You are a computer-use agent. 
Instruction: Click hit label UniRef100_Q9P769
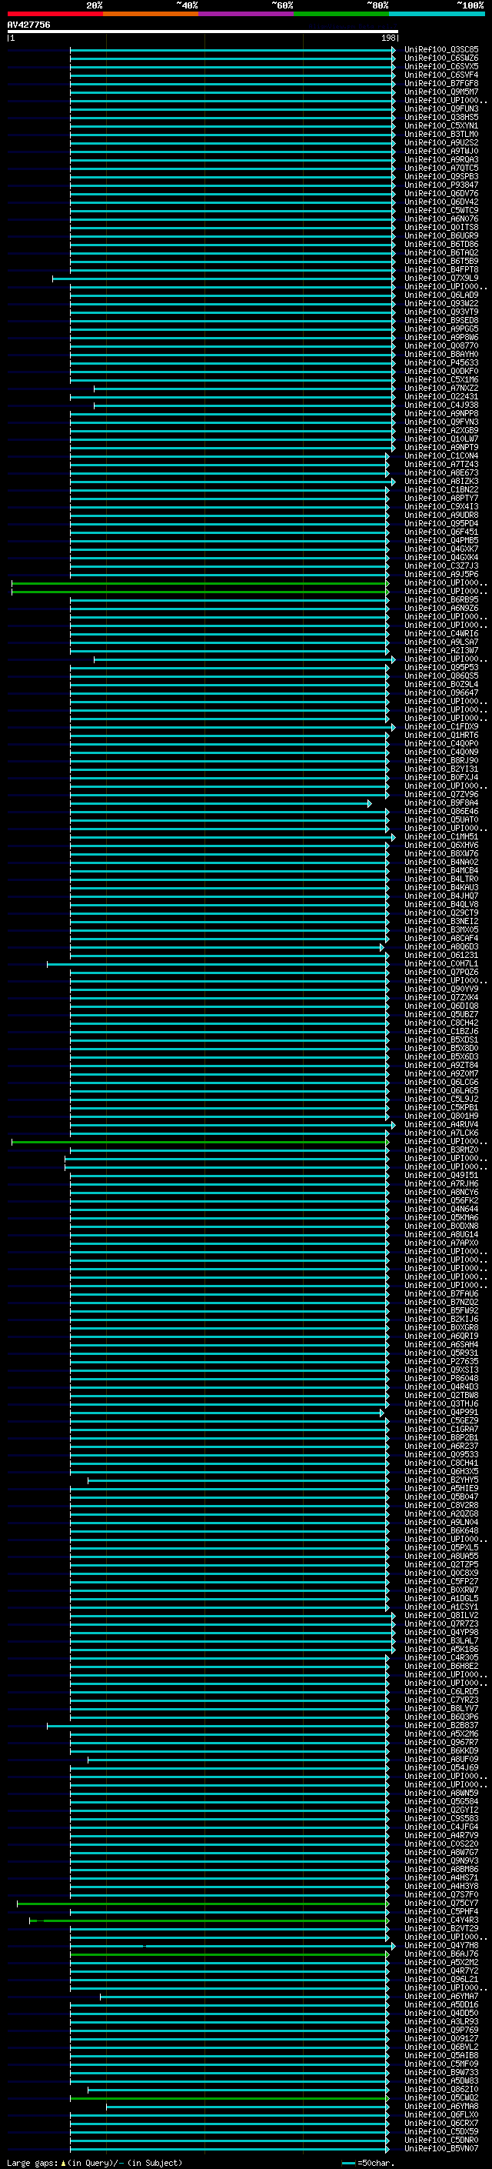pyautogui.click(x=441, y=2030)
